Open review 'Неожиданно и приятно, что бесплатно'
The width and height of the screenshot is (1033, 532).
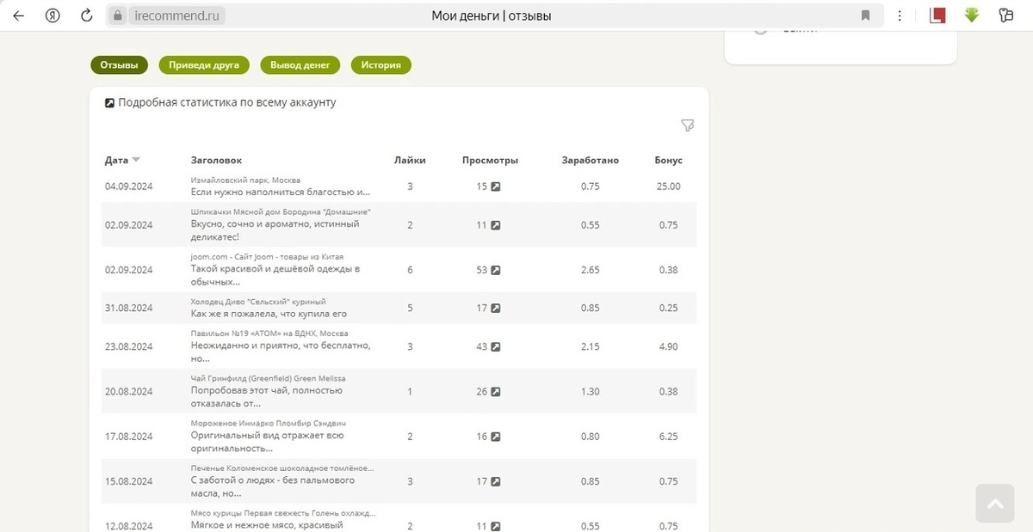[x=281, y=352]
